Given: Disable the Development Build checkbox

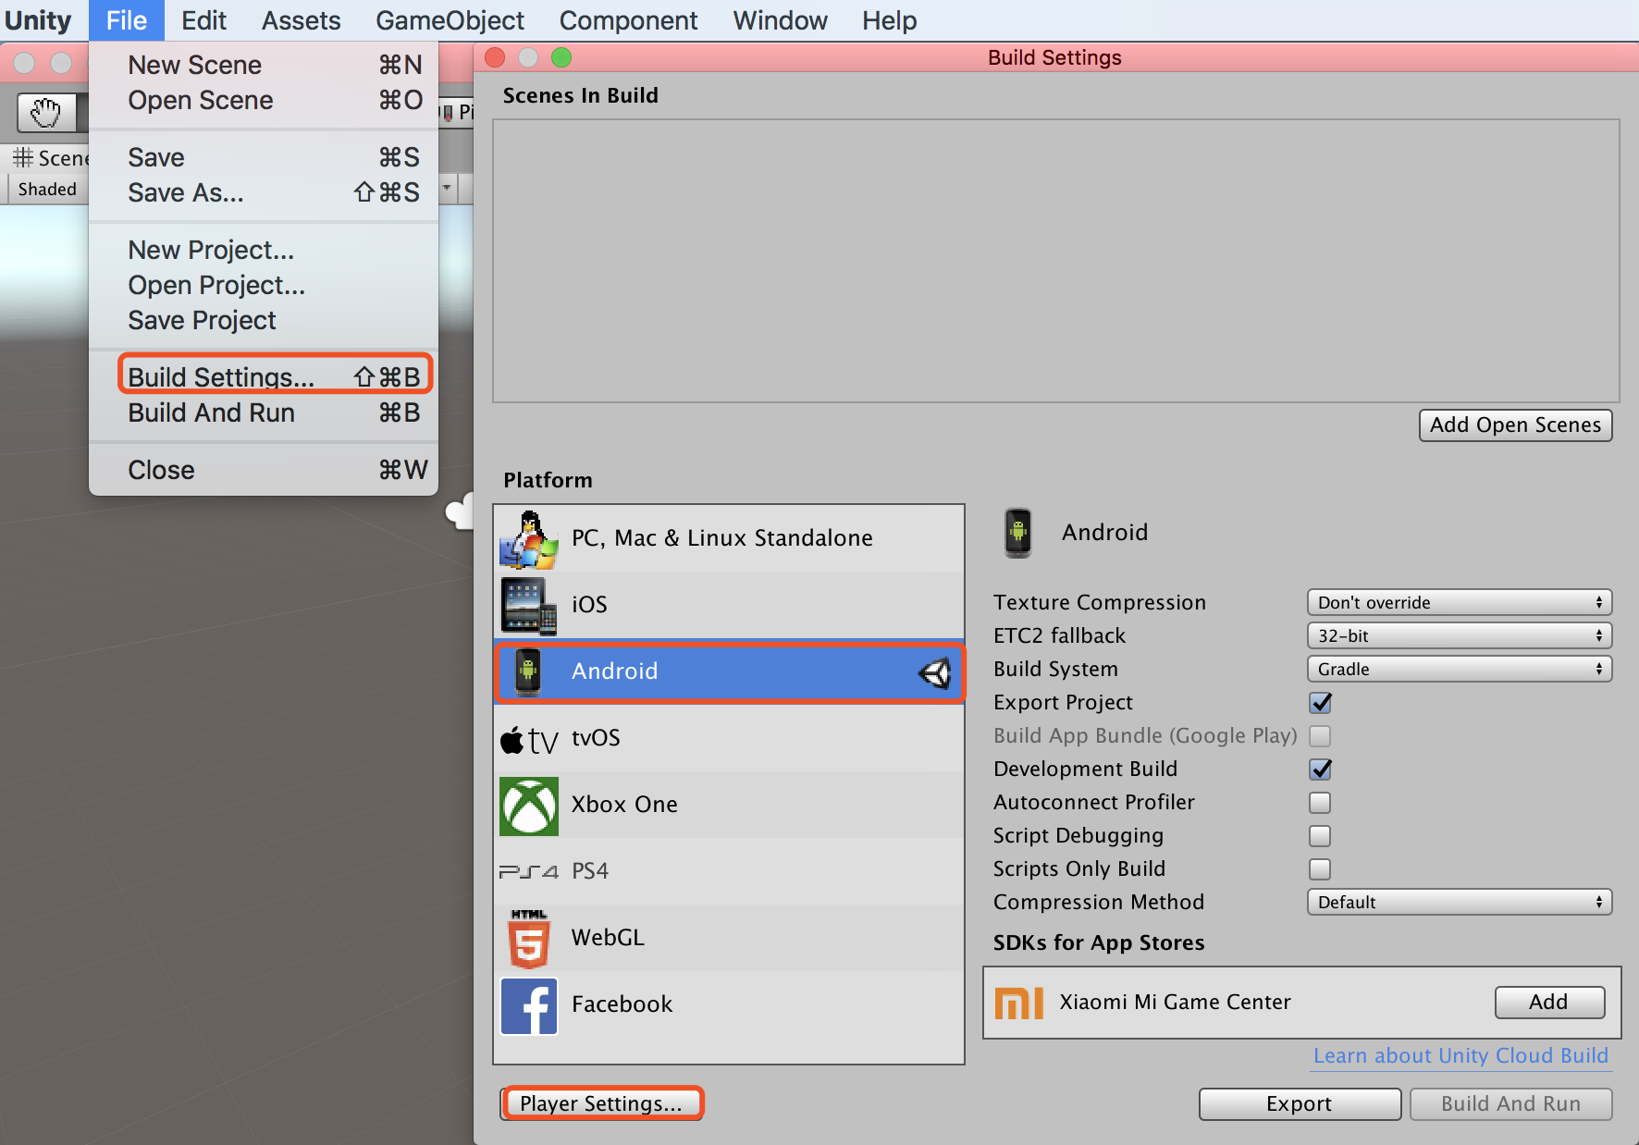Looking at the screenshot, I should click(x=1320, y=769).
